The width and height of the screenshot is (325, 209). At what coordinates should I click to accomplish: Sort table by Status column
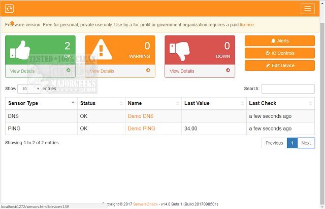101,103
